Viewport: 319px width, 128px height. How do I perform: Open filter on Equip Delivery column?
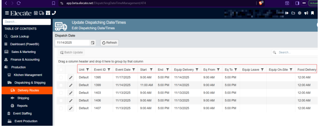[197, 70]
